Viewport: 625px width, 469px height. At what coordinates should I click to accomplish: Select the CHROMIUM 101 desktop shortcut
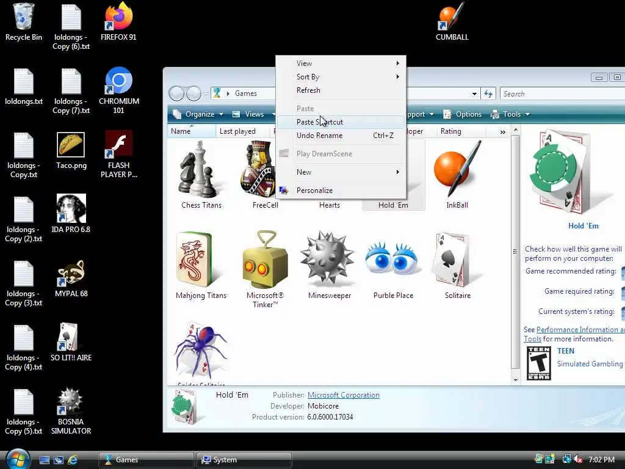click(x=119, y=90)
